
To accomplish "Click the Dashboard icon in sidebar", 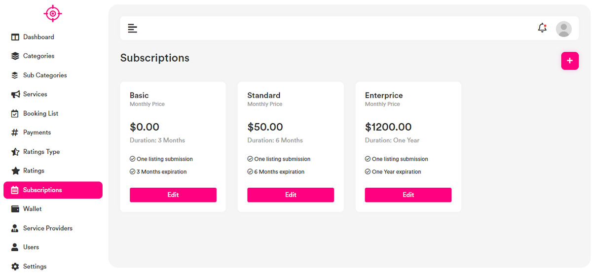I will click(15, 37).
